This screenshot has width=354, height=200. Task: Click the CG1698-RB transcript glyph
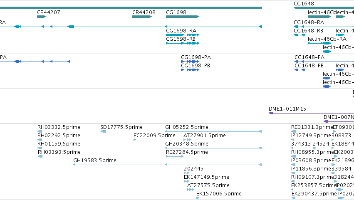[x=183, y=43]
